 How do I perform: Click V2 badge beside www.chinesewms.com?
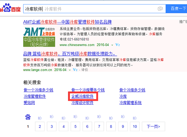[x=117, y=45]
